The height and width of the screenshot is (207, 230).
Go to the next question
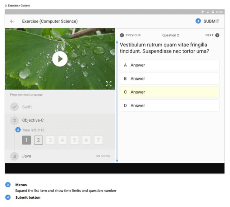click(212, 35)
